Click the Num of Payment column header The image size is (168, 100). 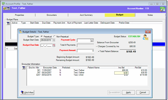[75, 23]
